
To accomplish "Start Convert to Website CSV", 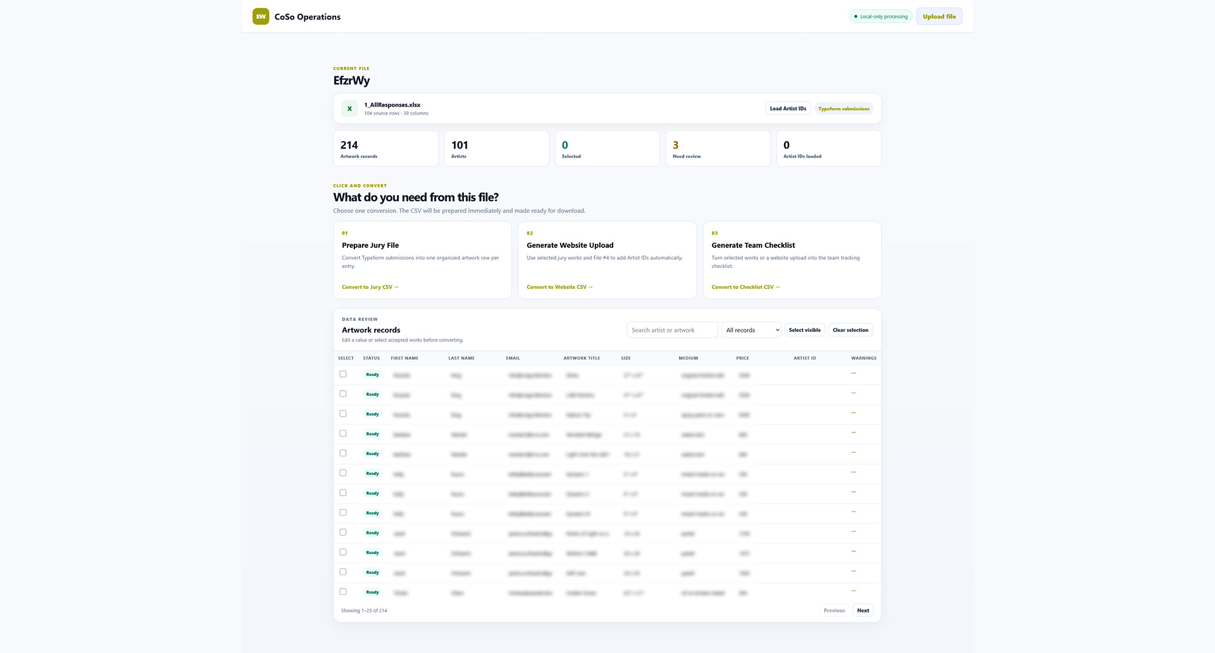I will click(559, 287).
